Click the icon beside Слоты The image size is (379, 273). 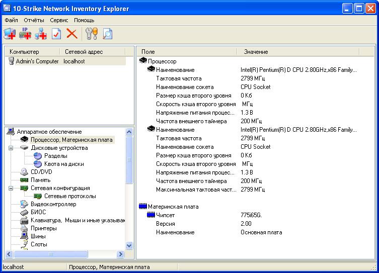(24, 244)
